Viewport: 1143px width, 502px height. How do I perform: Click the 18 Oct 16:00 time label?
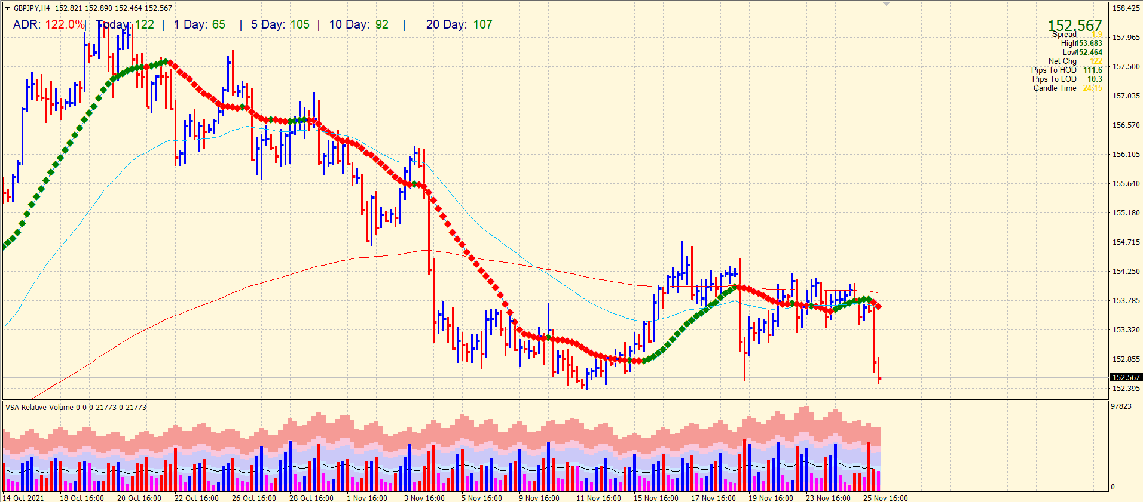(82, 498)
